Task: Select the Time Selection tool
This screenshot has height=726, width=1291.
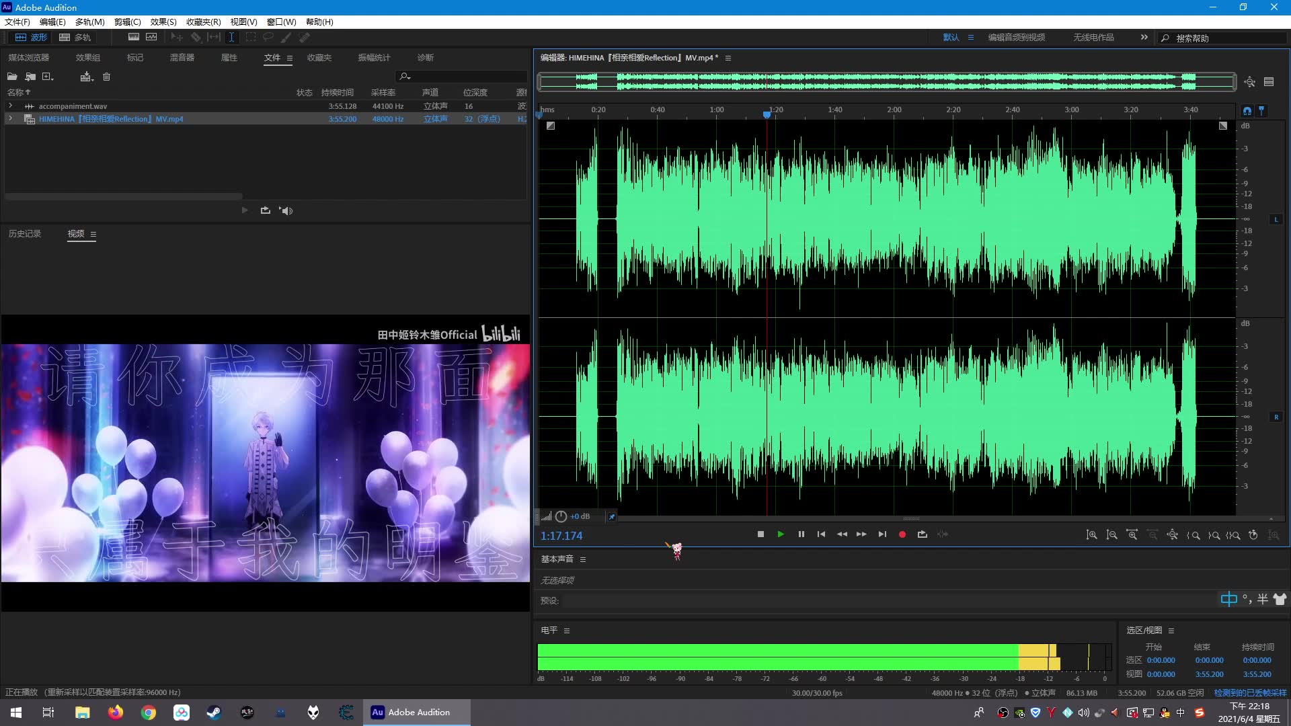Action: pyautogui.click(x=231, y=38)
